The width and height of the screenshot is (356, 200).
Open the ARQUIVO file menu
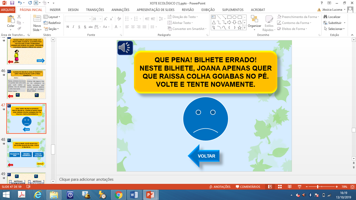pos(8,10)
